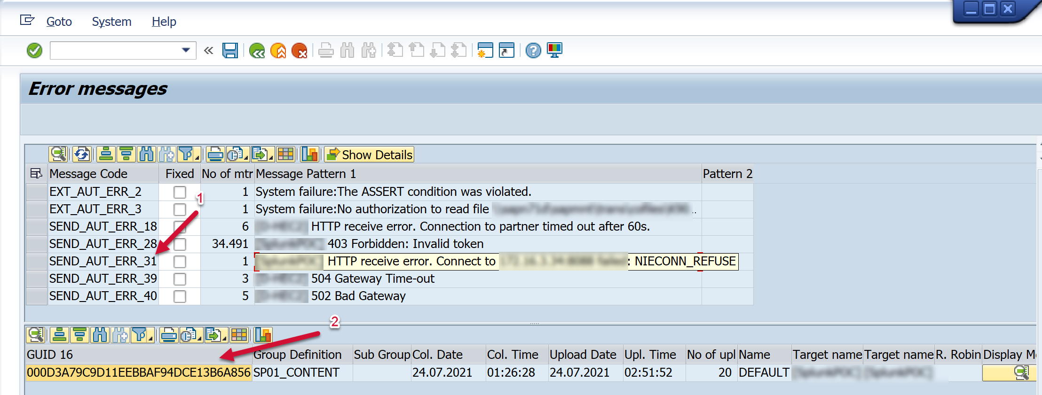Click the Save icon in the toolbar

click(x=230, y=50)
